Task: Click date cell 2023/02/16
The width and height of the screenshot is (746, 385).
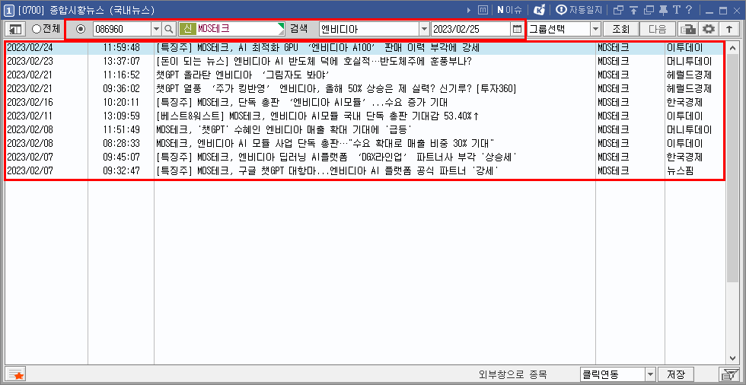Action: [x=30, y=102]
